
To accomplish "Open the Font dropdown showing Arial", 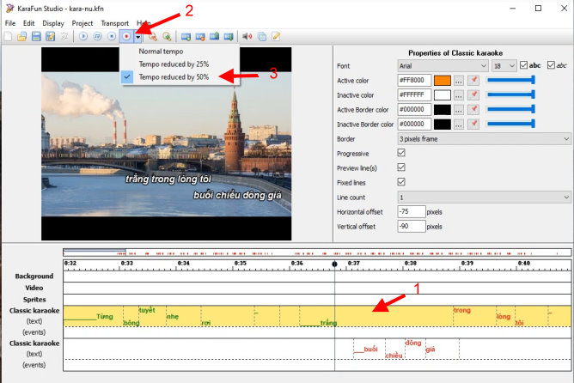I will click(x=443, y=65).
